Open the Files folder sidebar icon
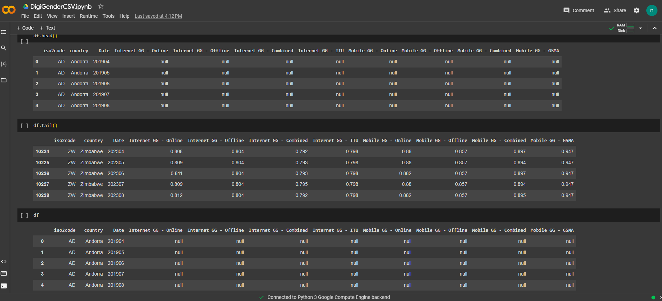 point(4,80)
